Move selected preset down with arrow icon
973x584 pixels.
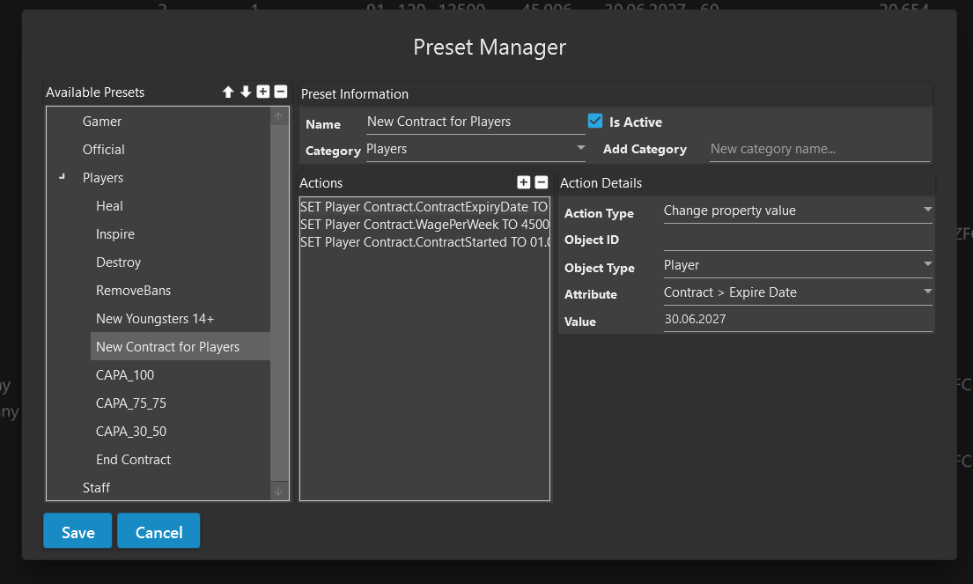pyautogui.click(x=246, y=92)
